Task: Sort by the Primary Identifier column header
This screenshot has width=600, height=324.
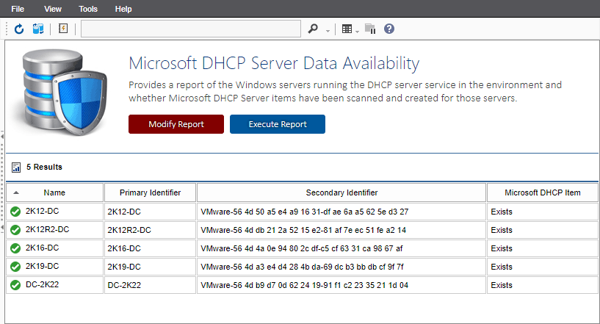Action: tap(150, 192)
